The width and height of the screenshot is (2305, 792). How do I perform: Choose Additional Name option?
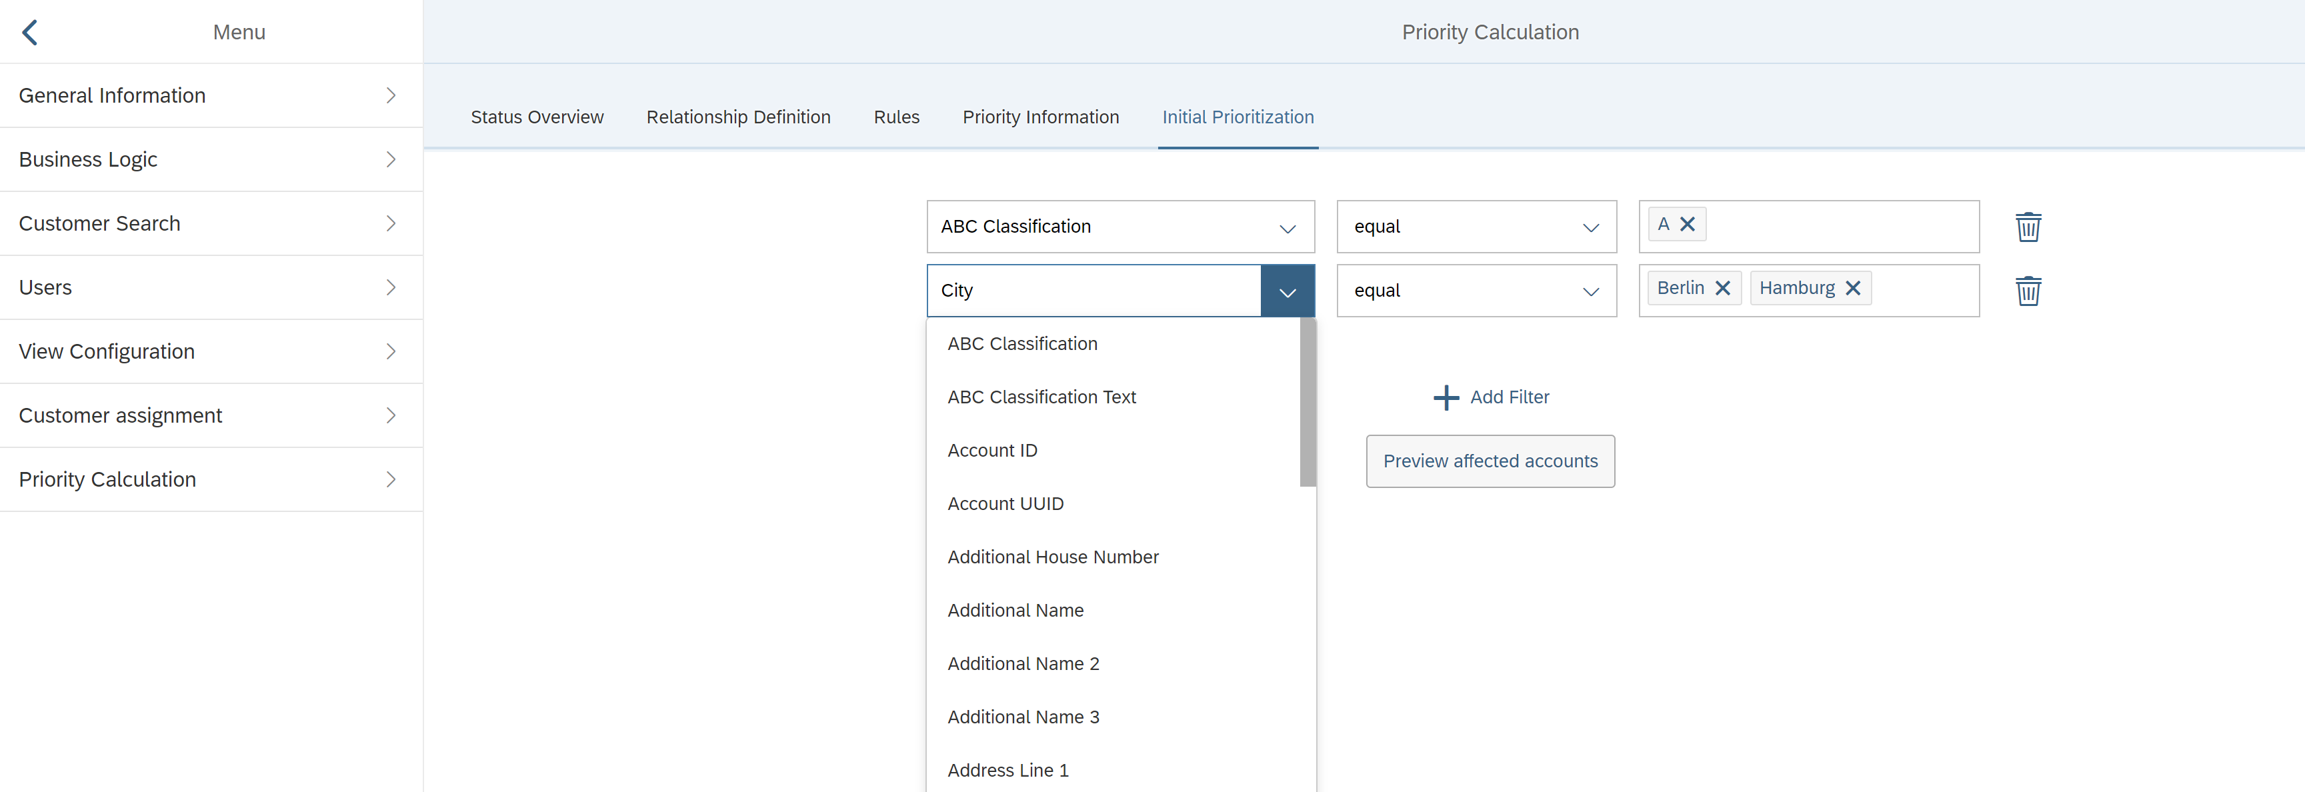(x=1113, y=610)
